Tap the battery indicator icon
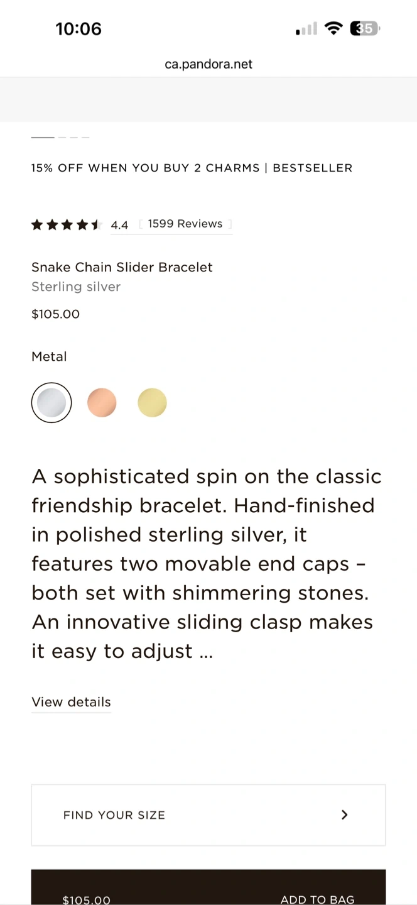Image resolution: width=417 pixels, height=905 pixels. [x=365, y=28]
